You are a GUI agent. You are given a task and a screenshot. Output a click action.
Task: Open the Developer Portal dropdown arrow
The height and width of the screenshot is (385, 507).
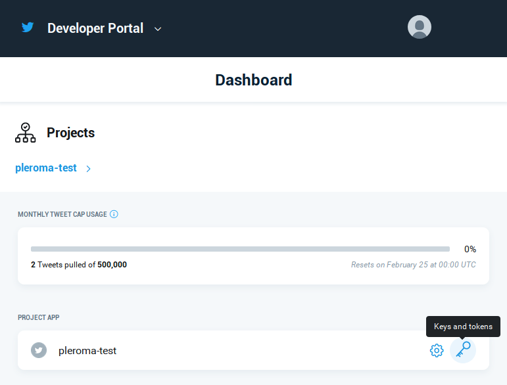(158, 29)
